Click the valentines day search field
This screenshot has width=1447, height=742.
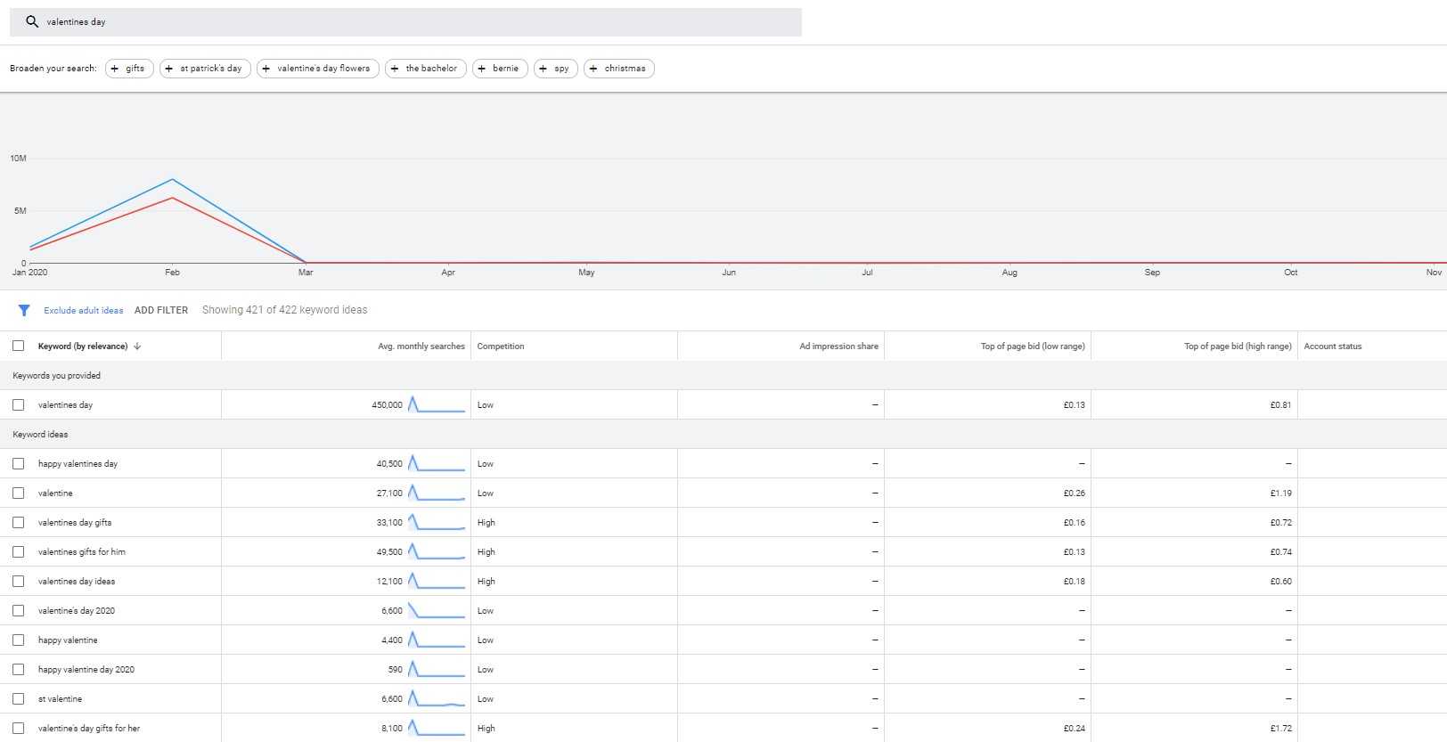419,21
